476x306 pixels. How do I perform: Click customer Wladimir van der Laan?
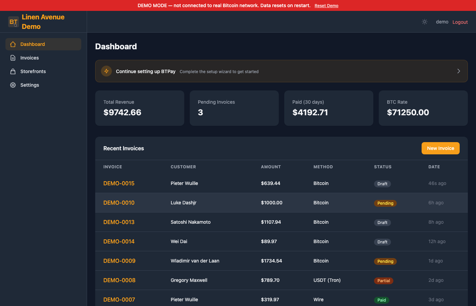[x=195, y=261]
